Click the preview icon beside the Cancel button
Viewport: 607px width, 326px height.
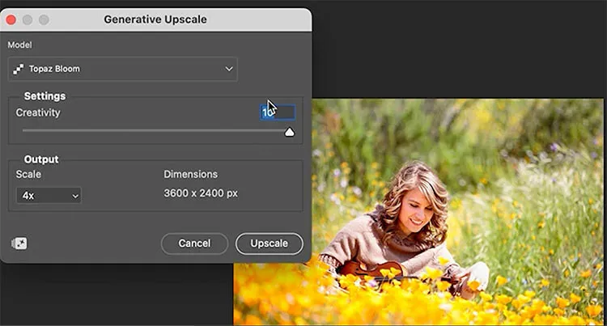(19, 243)
